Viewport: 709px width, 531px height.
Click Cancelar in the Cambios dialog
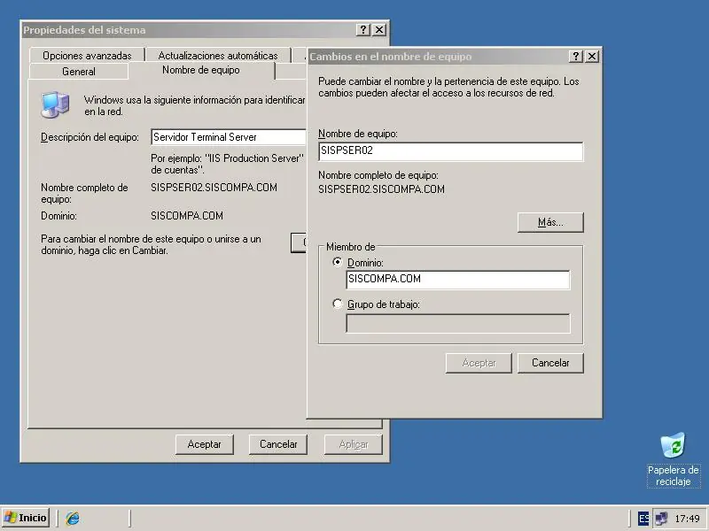(x=550, y=363)
